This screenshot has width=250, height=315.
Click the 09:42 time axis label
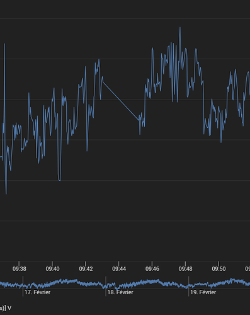point(86,268)
